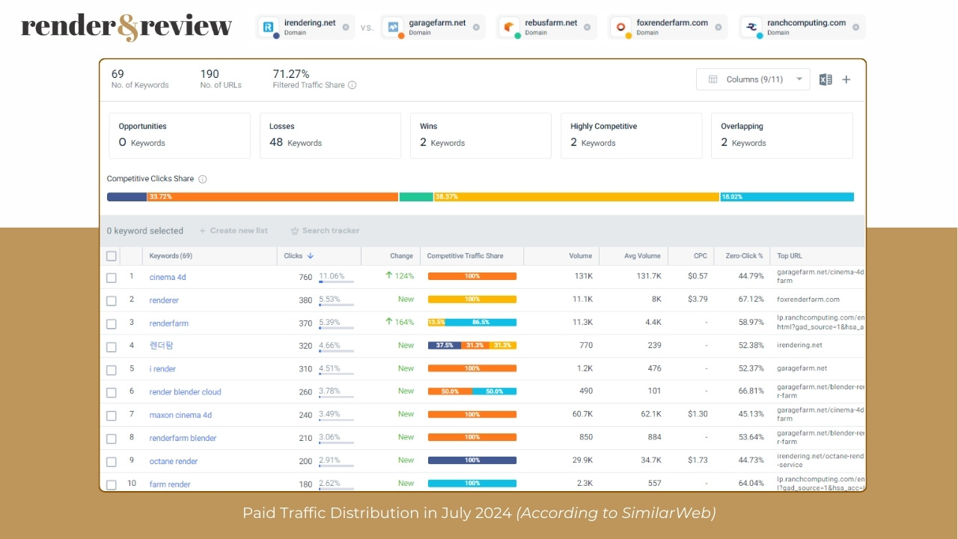
Task: Remove irendering.net domain chip
Action: [x=346, y=27]
